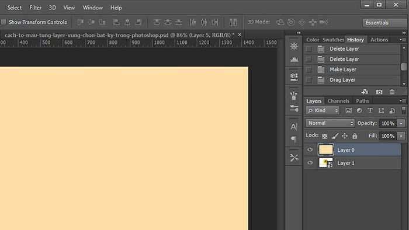Click Distribute vertical centers icon
The image size is (409, 230).
point(168,22)
